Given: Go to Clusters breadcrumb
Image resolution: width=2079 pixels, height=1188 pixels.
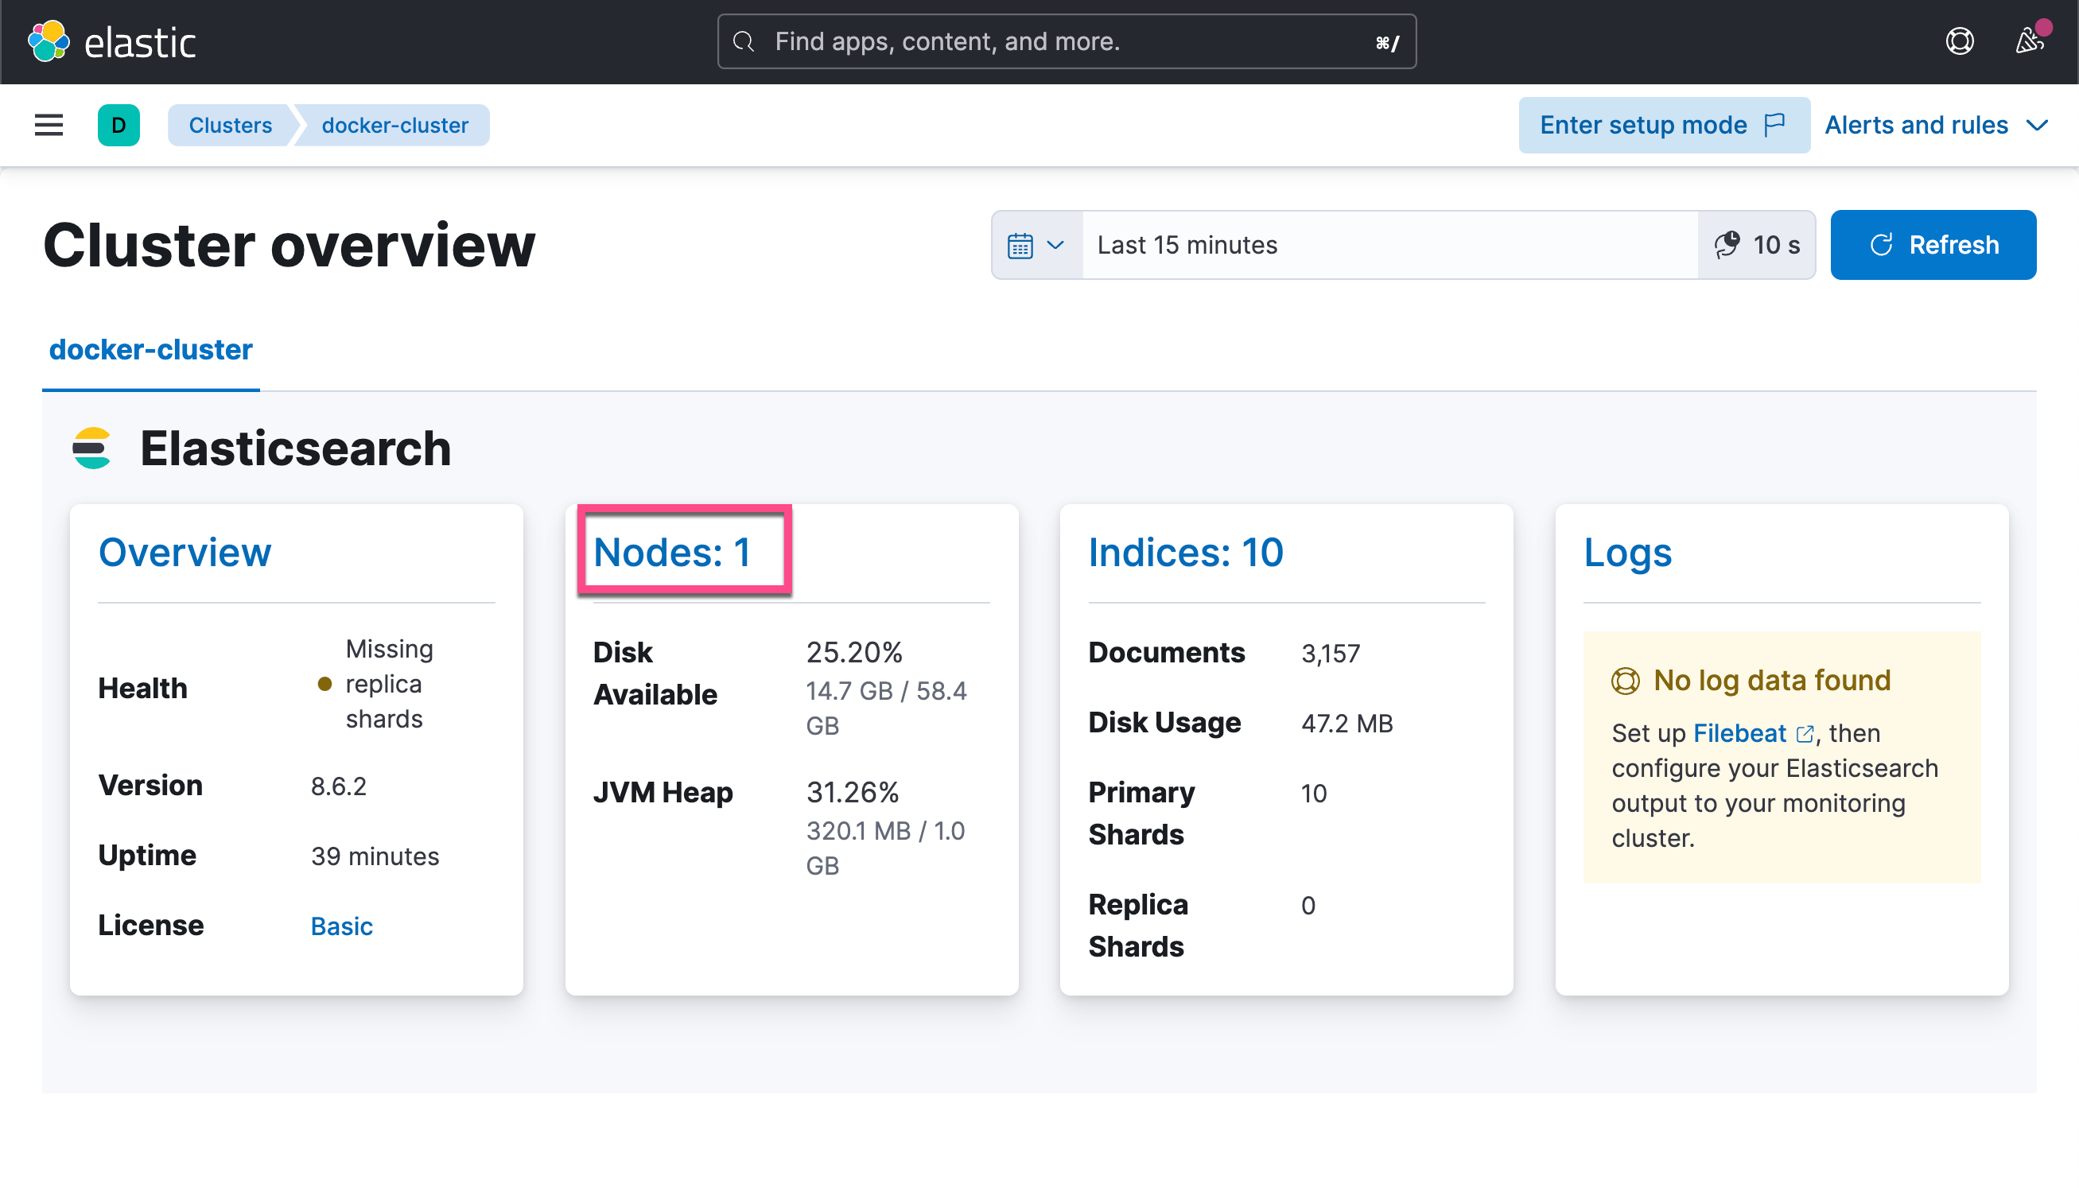Looking at the screenshot, I should point(231,125).
